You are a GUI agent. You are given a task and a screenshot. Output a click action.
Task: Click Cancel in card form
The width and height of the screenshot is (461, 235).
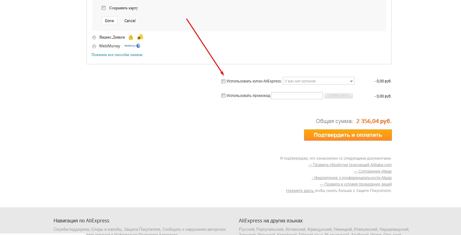[x=130, y=21]
